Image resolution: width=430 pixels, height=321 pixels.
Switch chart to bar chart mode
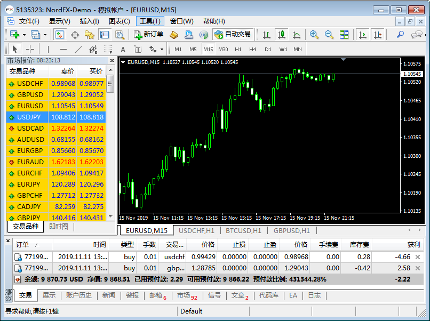coord(267,34)
